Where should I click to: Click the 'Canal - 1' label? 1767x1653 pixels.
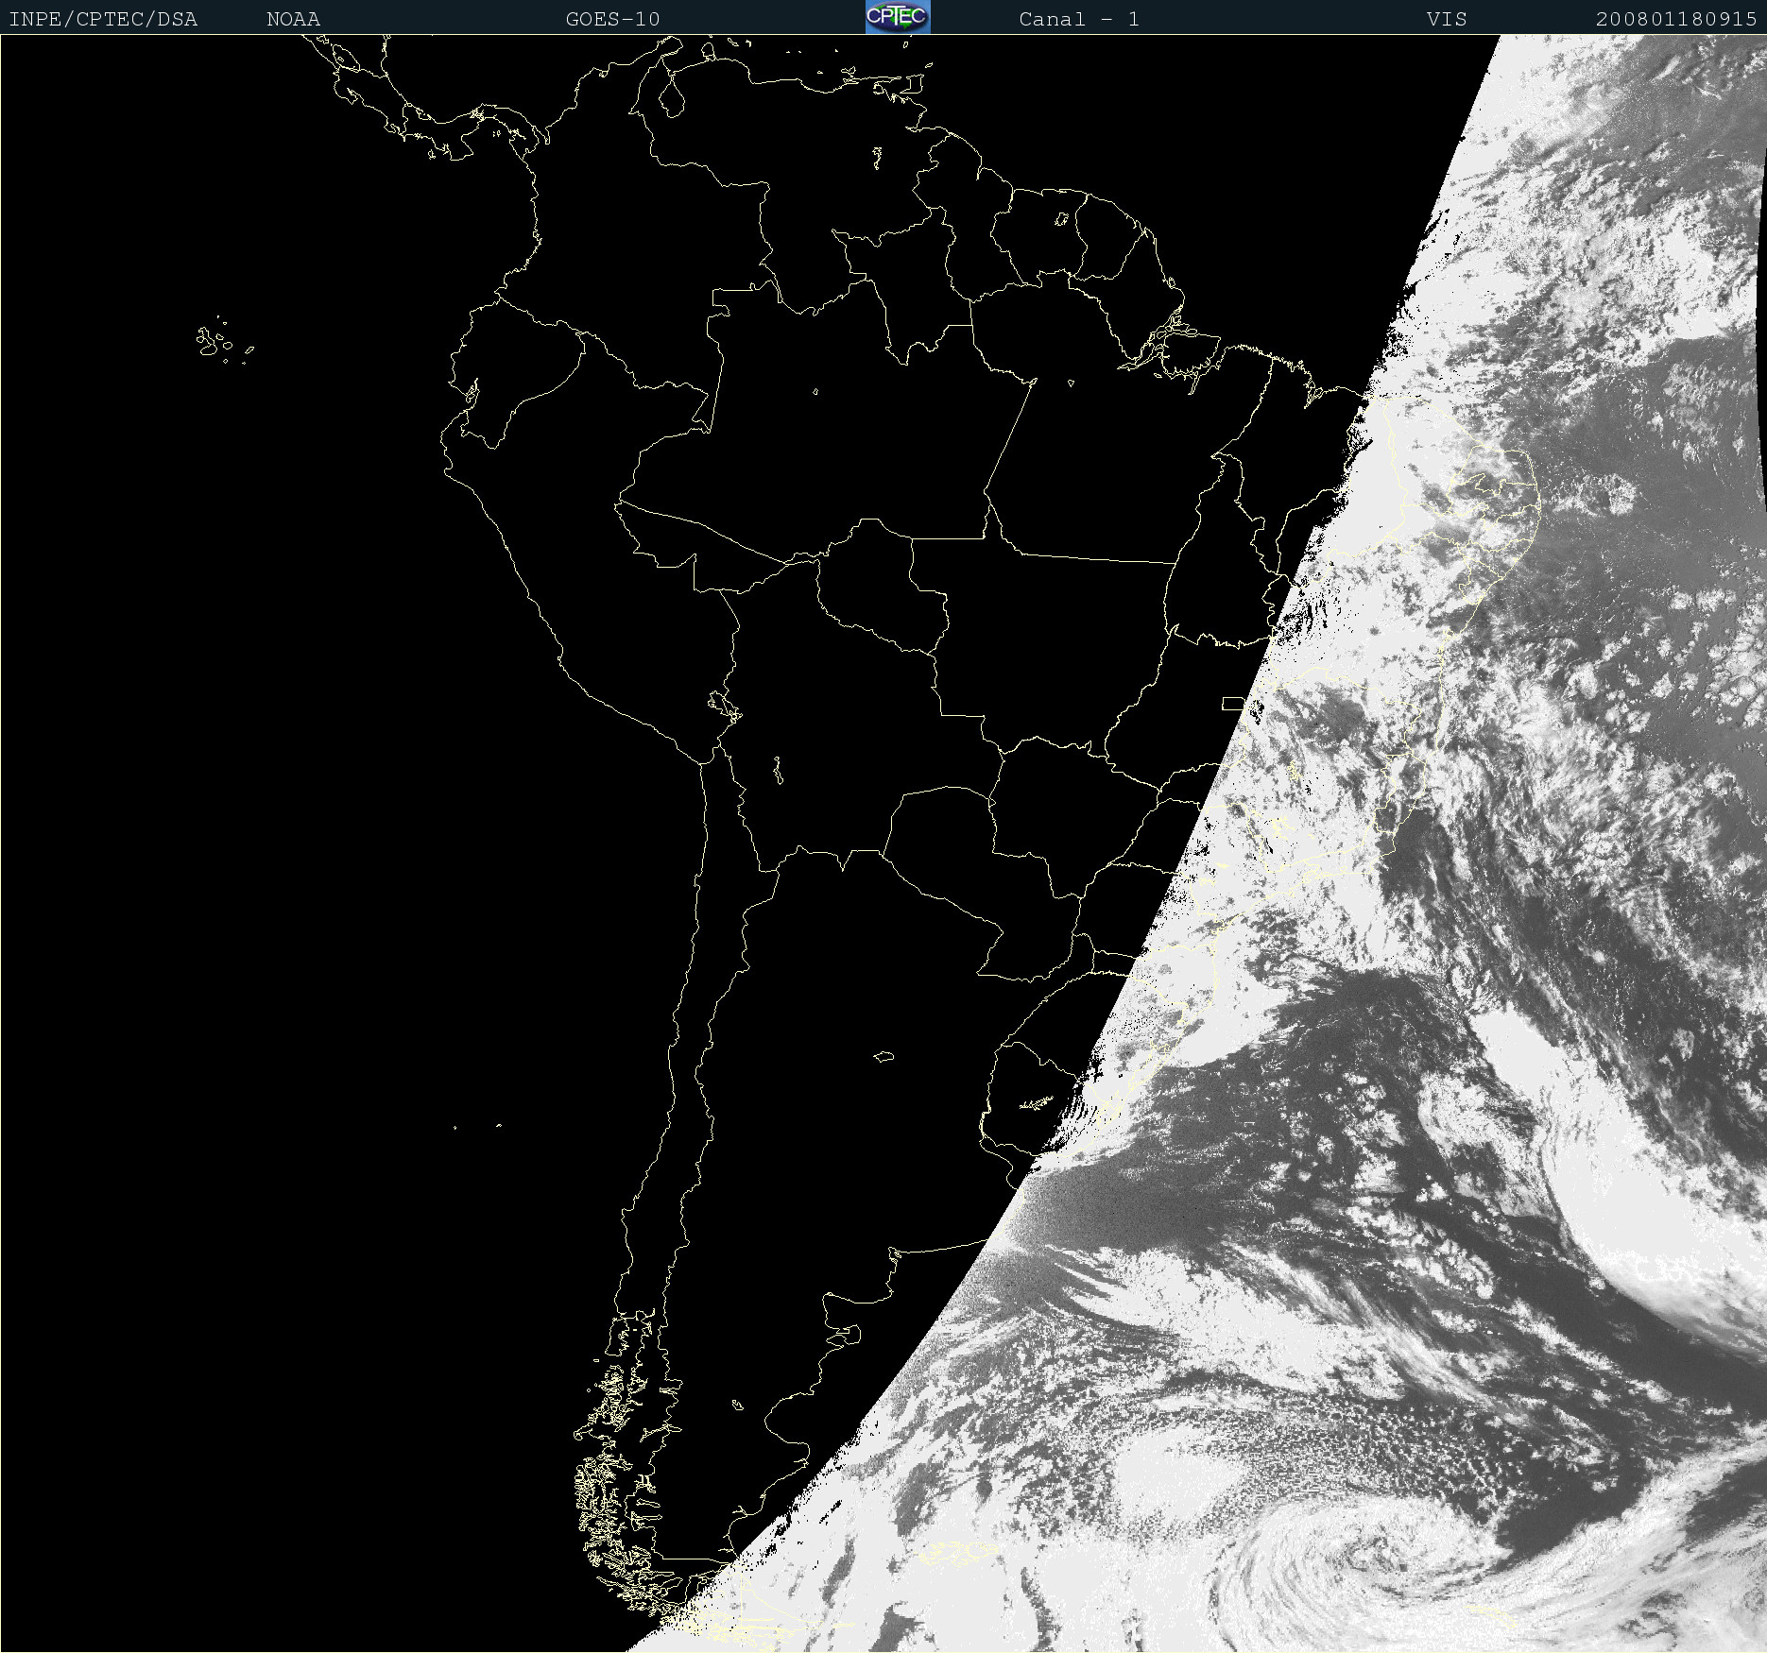point(1079,19)
